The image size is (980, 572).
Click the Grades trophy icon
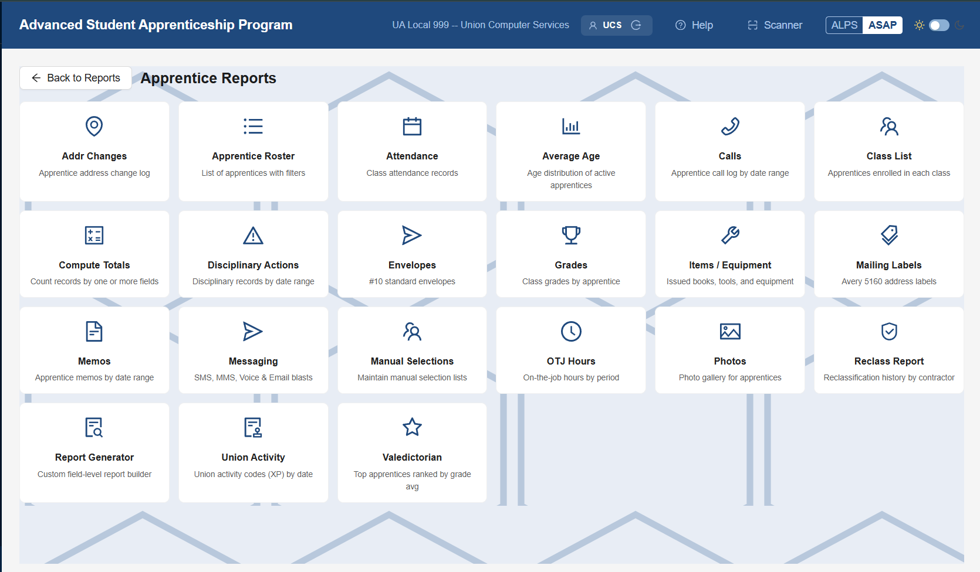(571, 235)
